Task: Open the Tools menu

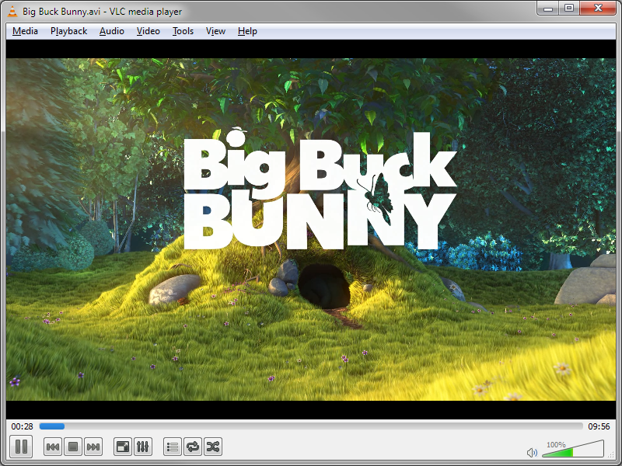Action: click(x=183, y=31)
